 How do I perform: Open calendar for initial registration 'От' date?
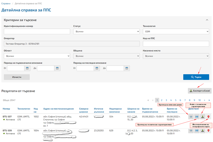(27, 68)
